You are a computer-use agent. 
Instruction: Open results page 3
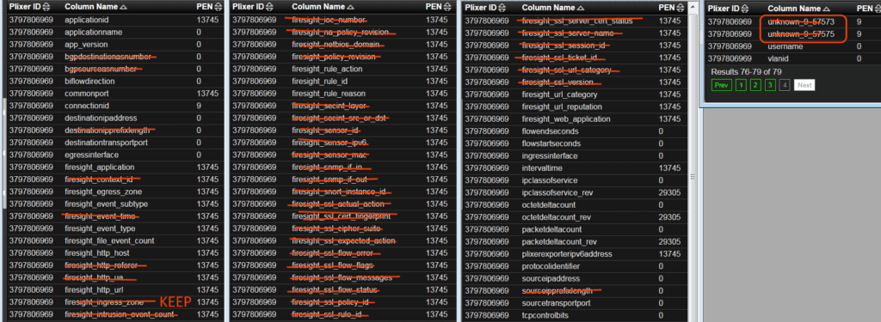(x=771, y=85)
